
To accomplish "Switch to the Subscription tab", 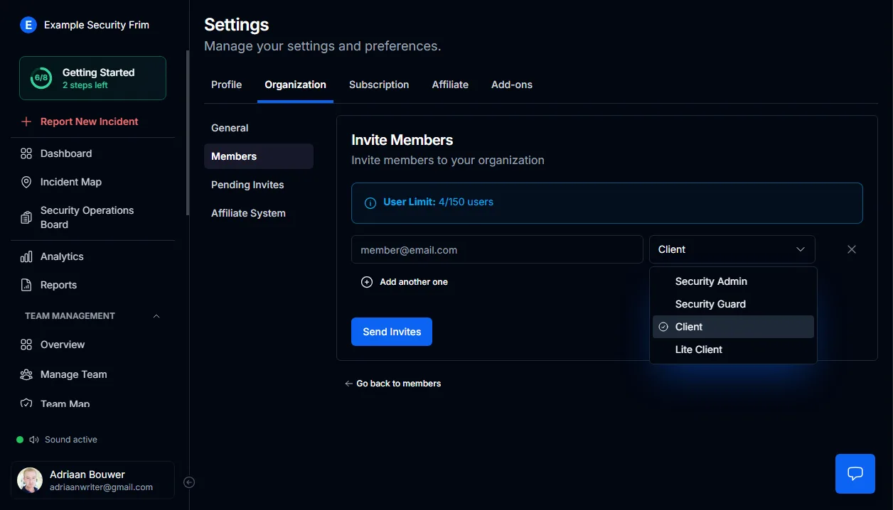I will [x=379, y=85].
